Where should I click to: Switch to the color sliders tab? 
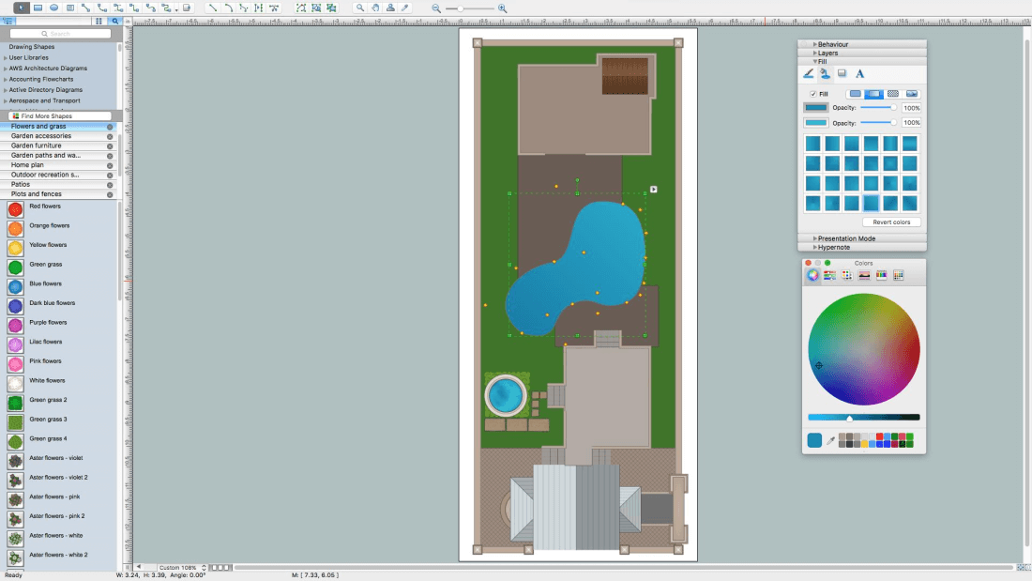click(829, 275)
